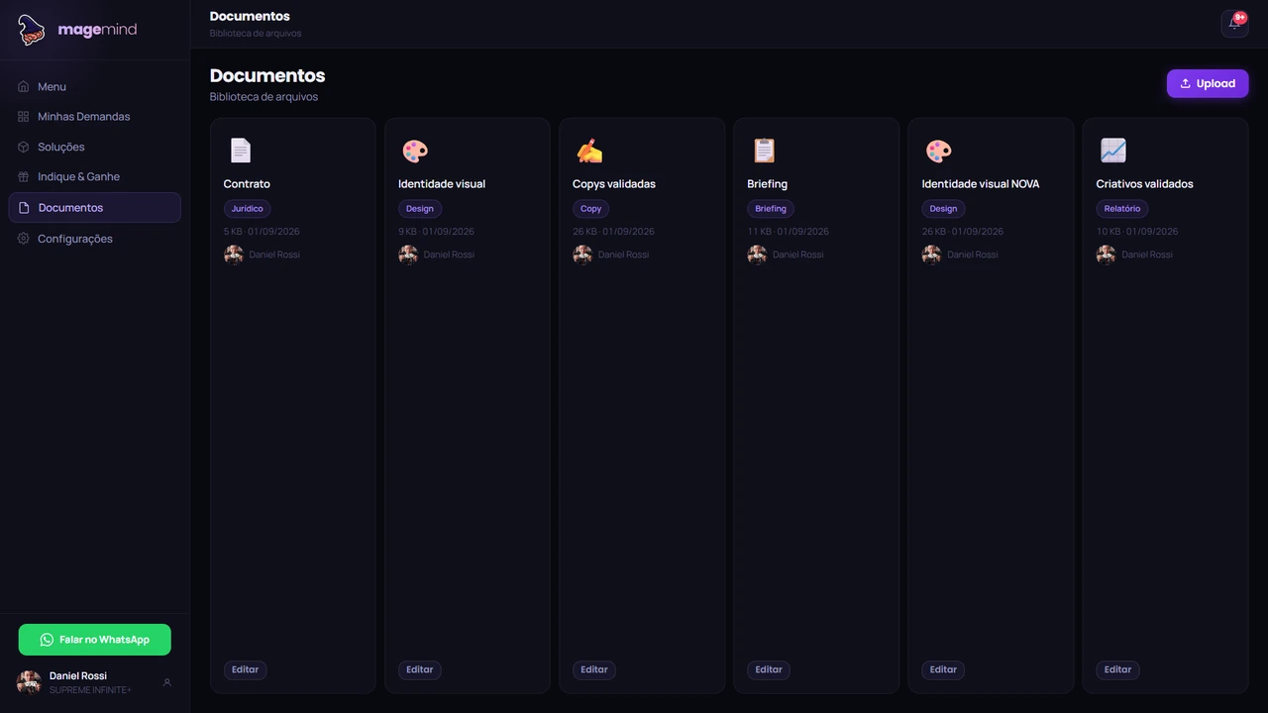Image resolution: width=1268 pixels, height=713 pixels.
Task: Click the 11 KB · 01/09/2026 file info
Action: click(x=789, y=232)
